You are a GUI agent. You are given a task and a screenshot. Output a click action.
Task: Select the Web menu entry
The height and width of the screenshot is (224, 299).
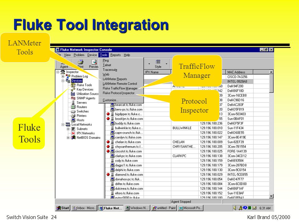106,74
